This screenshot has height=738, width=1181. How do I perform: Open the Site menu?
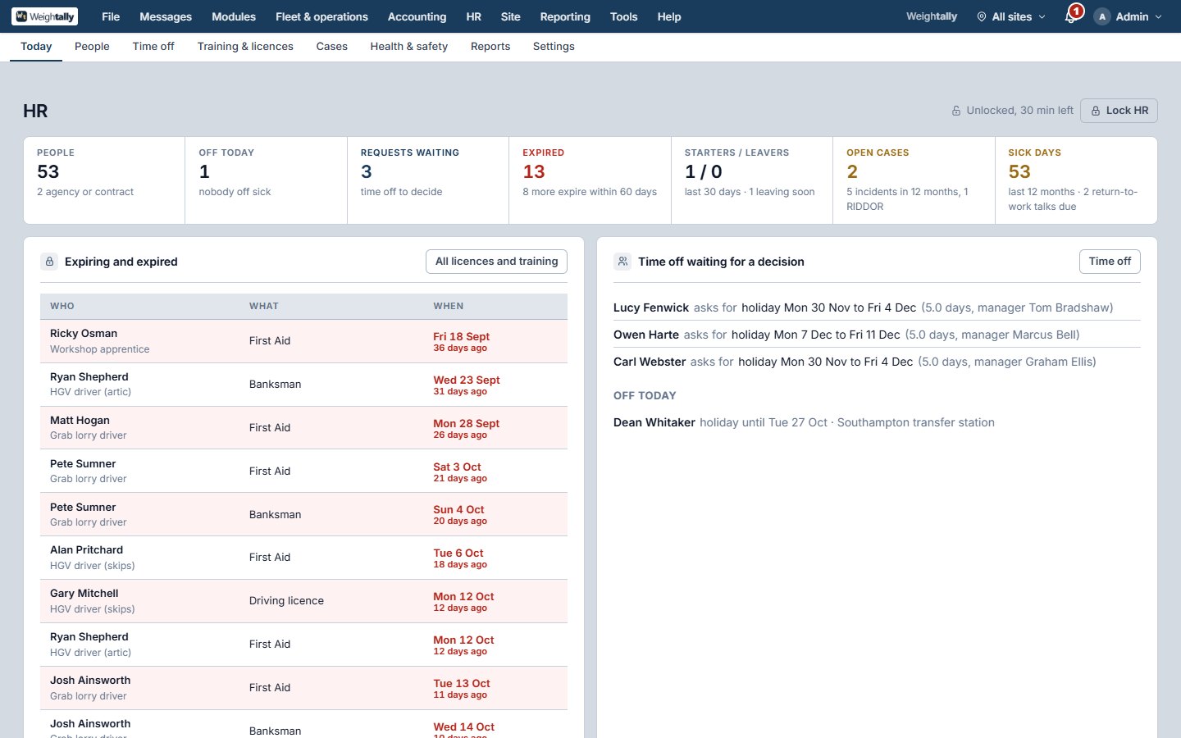coord(510,16)
